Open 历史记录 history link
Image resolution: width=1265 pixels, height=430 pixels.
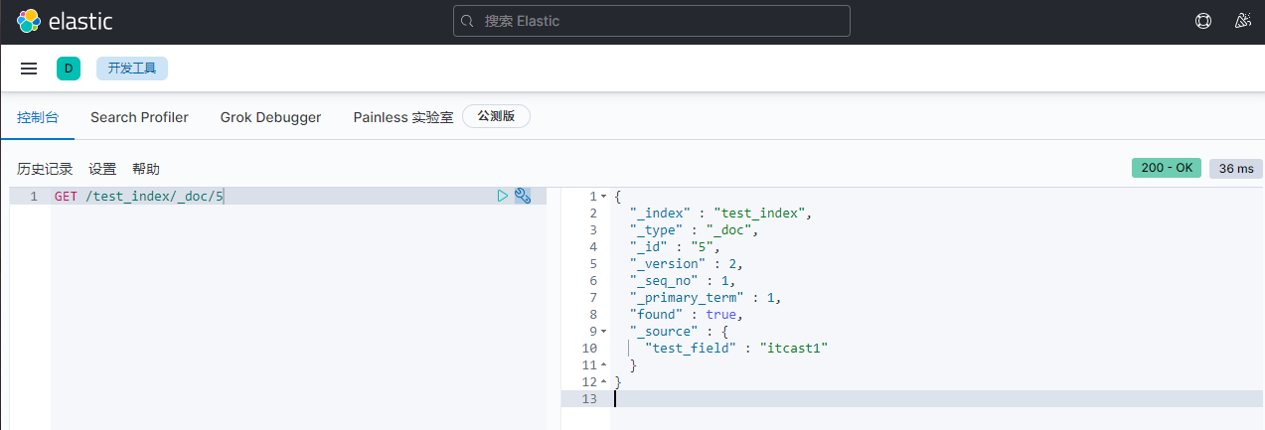(45, 169)
